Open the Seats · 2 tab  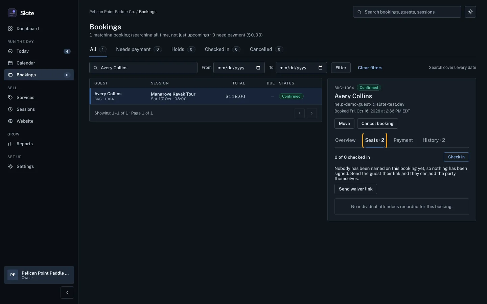375,140
